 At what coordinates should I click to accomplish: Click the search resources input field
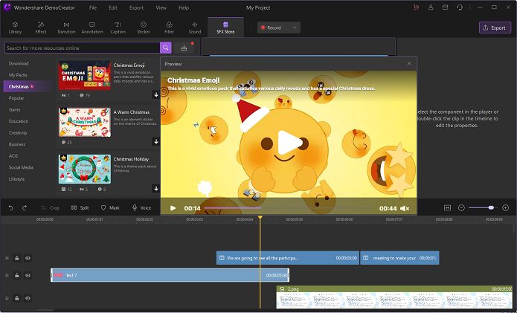click(x=82, y=48)
